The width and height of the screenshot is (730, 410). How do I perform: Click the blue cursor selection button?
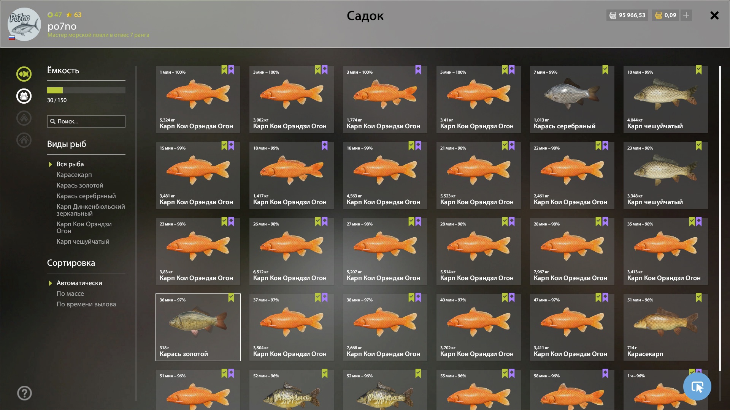pyautogui.click(x=697, y=386)
